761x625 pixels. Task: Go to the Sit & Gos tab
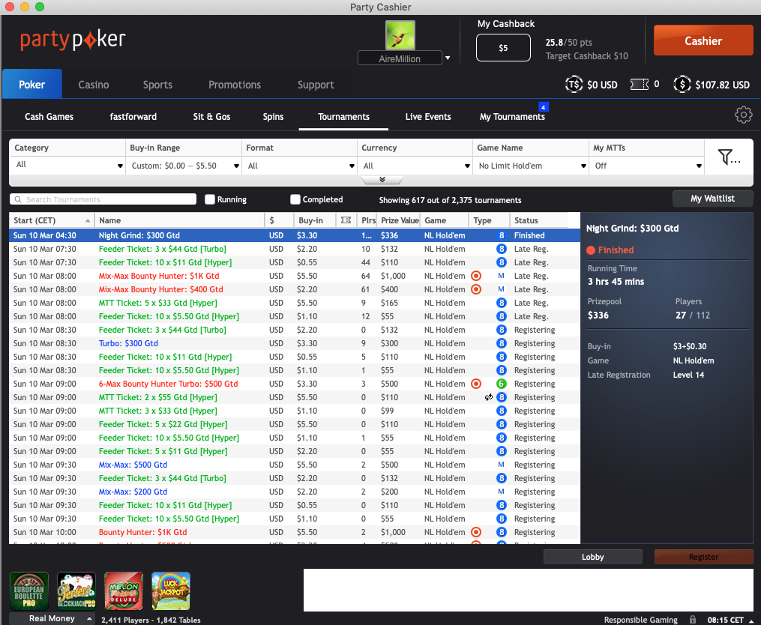point(211,116)
